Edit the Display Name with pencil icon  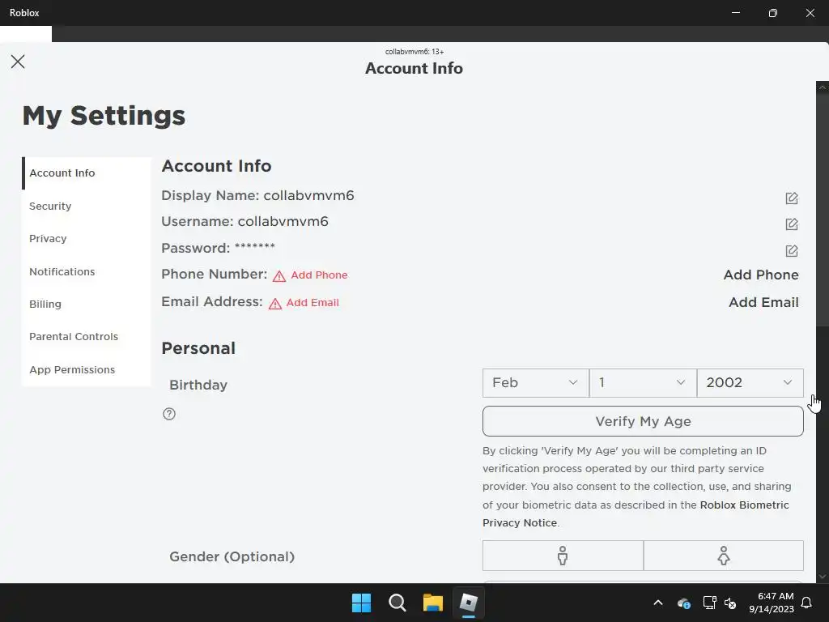[x=792, y=198]
